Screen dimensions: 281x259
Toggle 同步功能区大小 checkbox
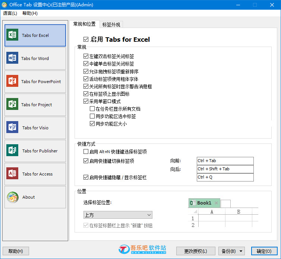pyautogui.click(x=92, y=124)
